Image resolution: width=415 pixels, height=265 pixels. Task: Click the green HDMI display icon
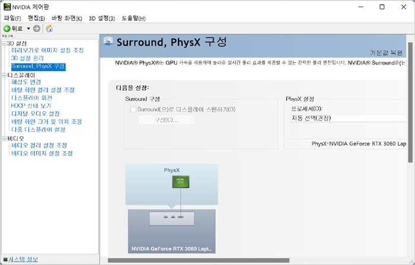[181, 182]
